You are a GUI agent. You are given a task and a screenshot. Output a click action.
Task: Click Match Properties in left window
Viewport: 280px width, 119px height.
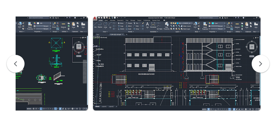pyautogui.click(x=30, y=25)
